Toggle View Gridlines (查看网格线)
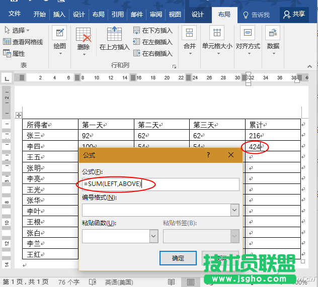This screenshot has height=287, width=318. coord(23,42)
